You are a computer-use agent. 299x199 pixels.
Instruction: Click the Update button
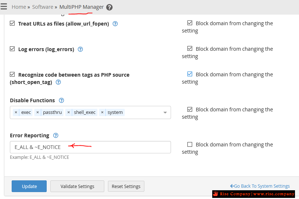[x=29, y=186]
